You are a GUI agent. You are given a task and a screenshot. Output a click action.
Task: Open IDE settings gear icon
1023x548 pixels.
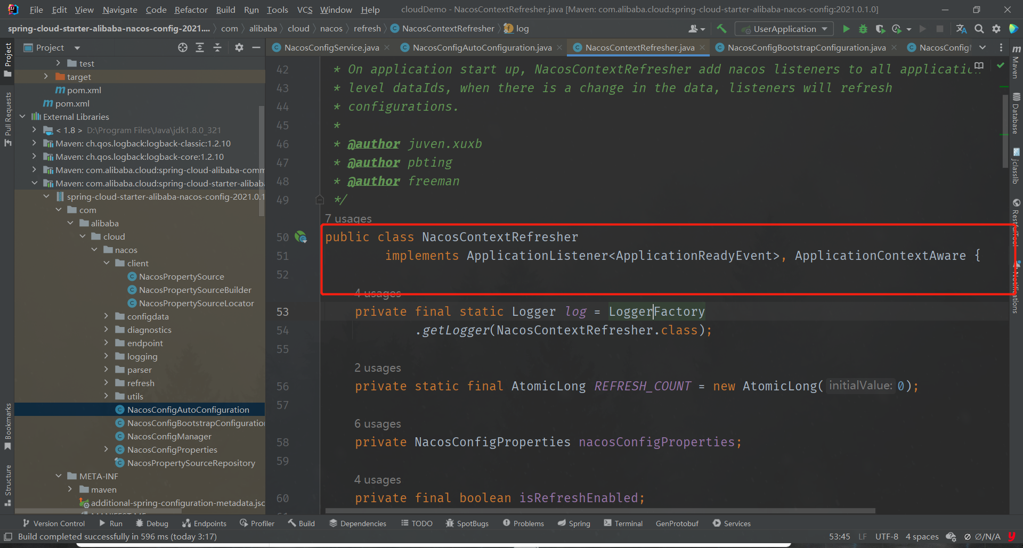(x=996, y=29)
